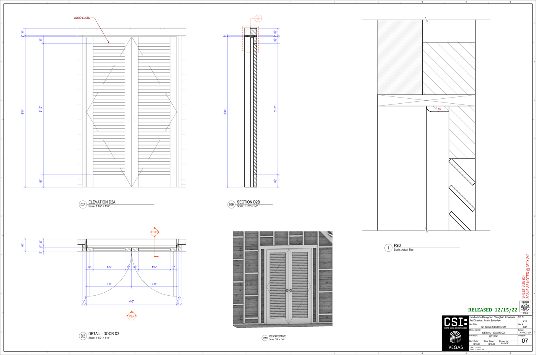Click the perspective render of the louvered doors
The image size is (536, 355).
(283, 279)
